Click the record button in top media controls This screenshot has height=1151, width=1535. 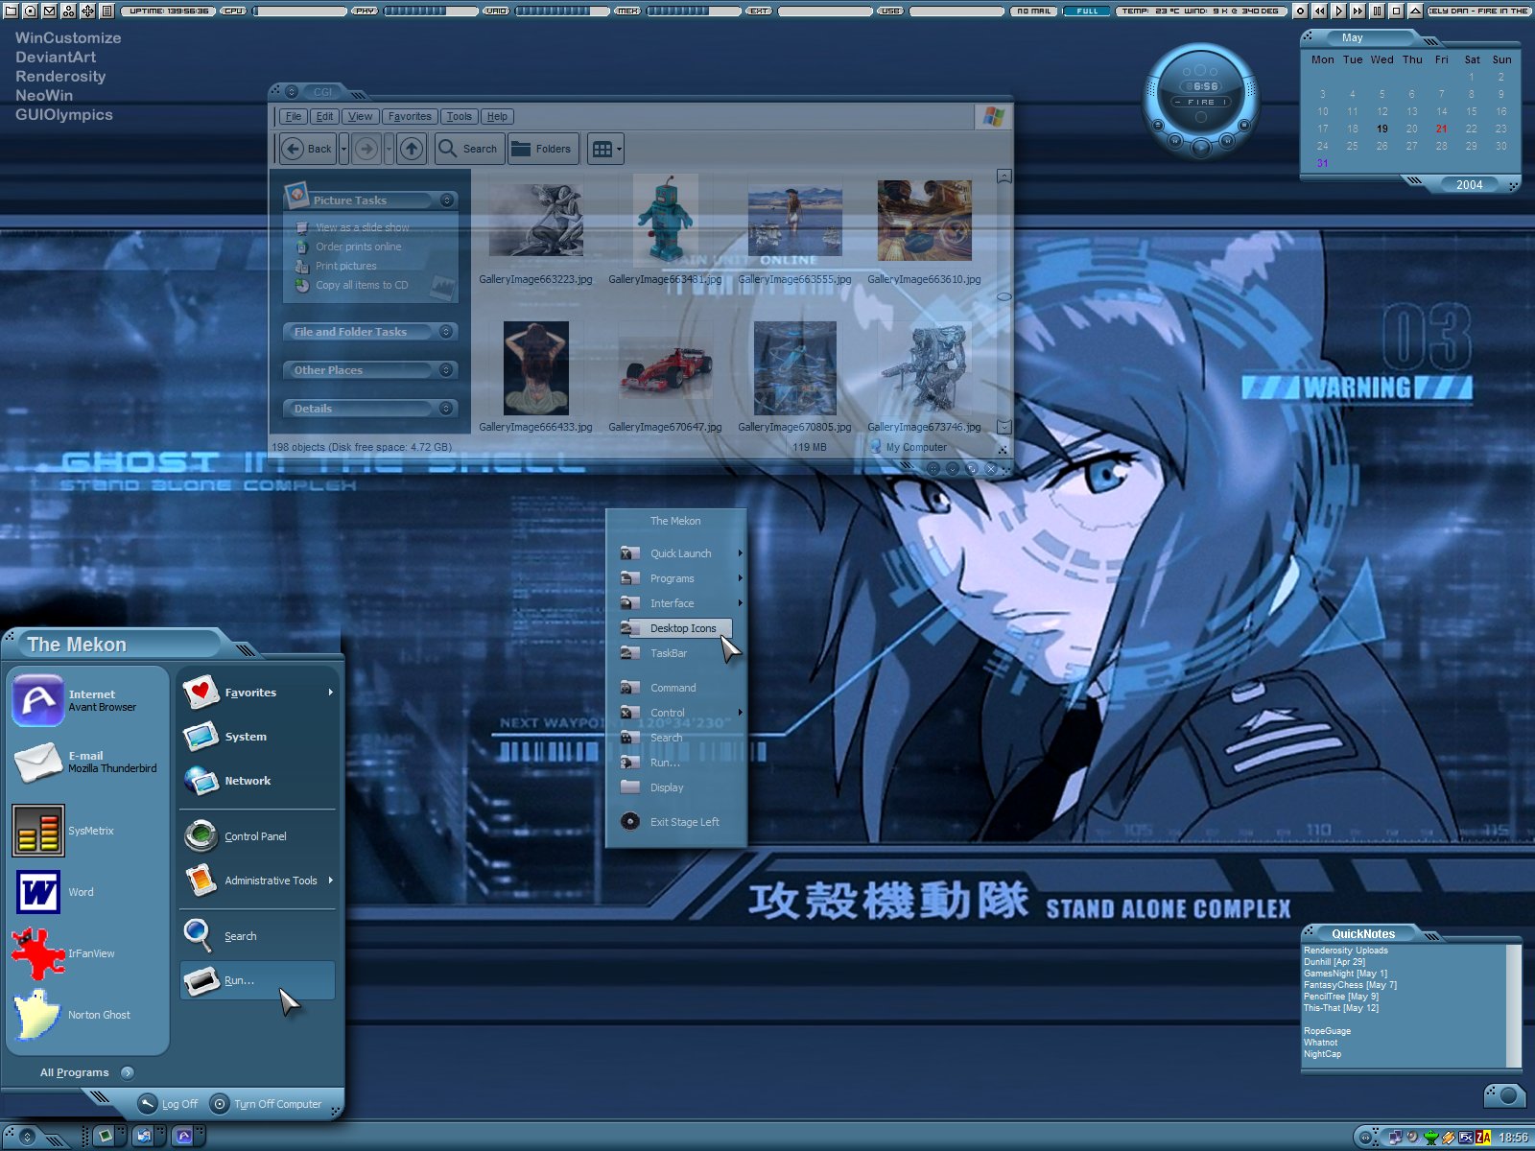(1300, 11)
